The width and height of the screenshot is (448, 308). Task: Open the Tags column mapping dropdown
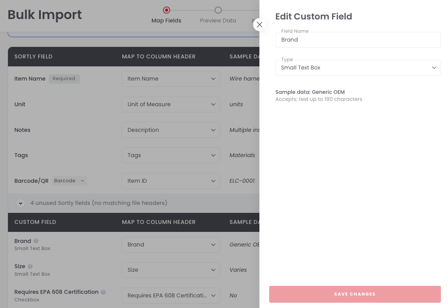171,155
